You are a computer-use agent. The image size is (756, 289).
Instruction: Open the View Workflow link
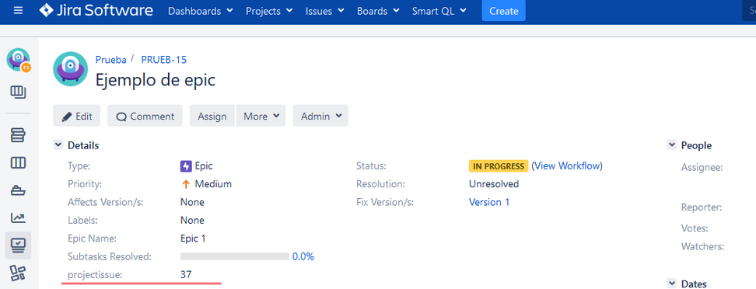tap(567, 166)
